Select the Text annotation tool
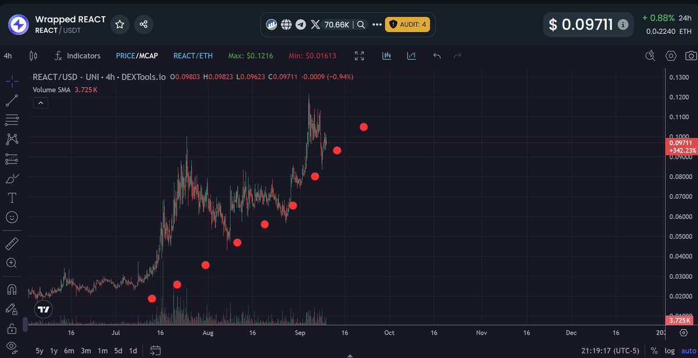This screenshot has height=358, width=698. pyautogui.click(x=11, y=198)
